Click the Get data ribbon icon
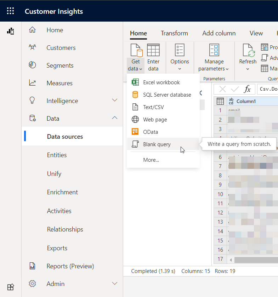The height and width of the screenshot is (297, 278). [136, 50]
